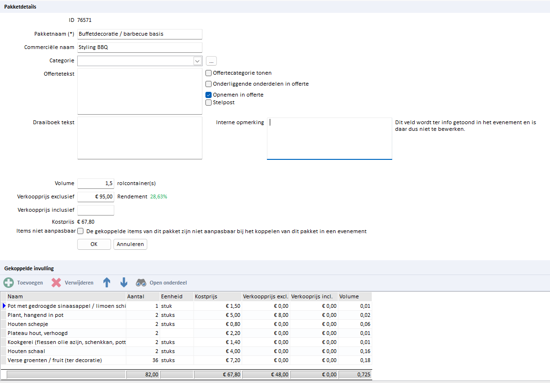Click the Rendement value 28,63%
This screenshot has width=550, height=383.
159,197
